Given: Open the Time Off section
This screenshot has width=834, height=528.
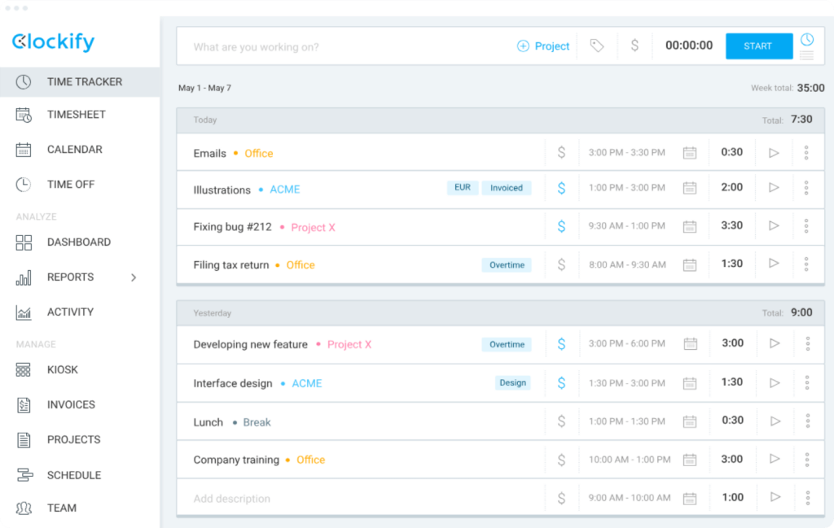Looking at the screenshot, I should (71, 185).
